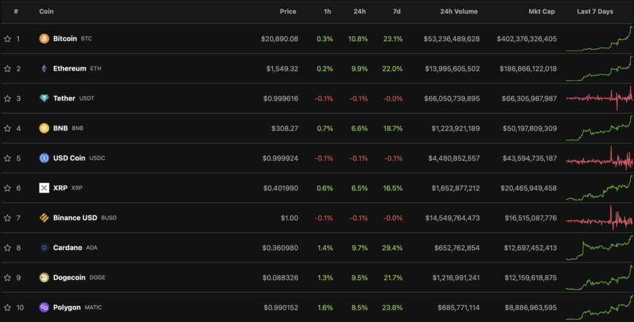
Task: Open the Ethereum coin page link
Action: tap(69, 68)
